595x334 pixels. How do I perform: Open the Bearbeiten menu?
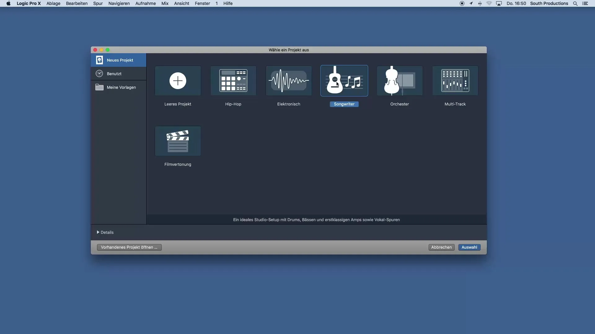pyautogui.click(x=77, y=3)
